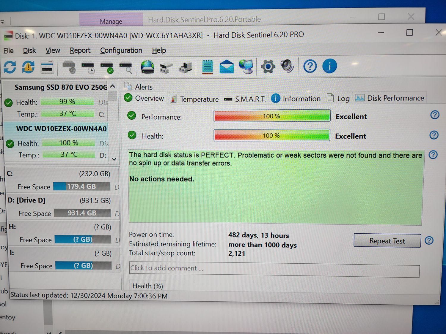Open the Configuration menu
The image size is (446, 334).
pos(121,50)
